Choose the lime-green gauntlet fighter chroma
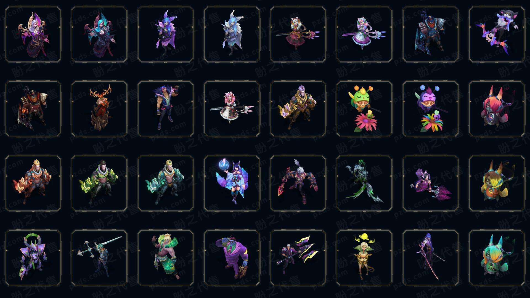This screenshot has width=530, height=298. click(99, 183)
